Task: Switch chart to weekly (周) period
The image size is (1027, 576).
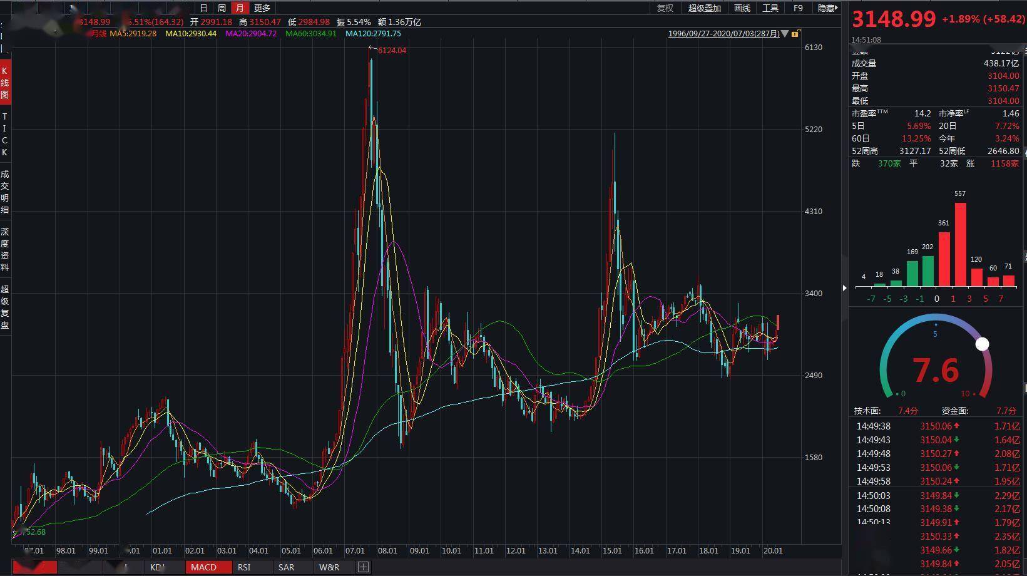Action: 222,8
